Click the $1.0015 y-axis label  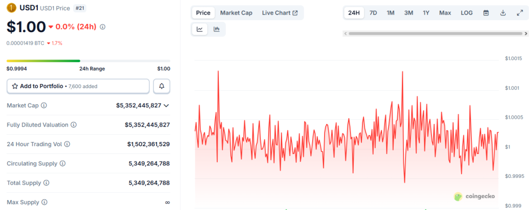[514, 59]
